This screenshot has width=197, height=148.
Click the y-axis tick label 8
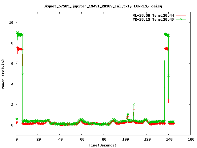(12, 43)
